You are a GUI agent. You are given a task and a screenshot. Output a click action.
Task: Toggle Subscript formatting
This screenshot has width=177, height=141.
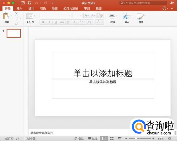click(75, 22)
